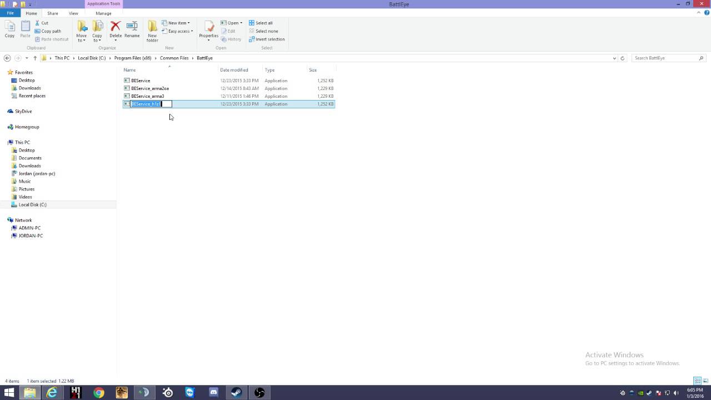711x400 pixels.
Task: Open Pictures under This PC
Action: (x=26, y=189)
